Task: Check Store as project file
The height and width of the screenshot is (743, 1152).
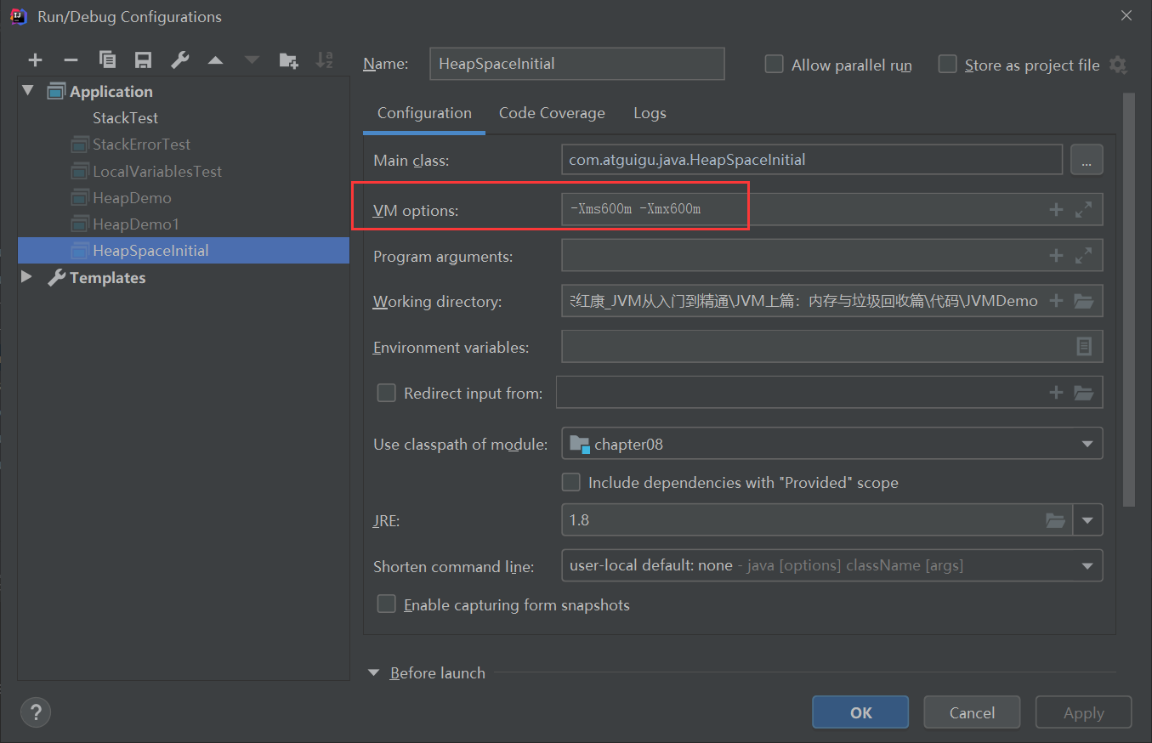Action: click(x=947, y=65)
